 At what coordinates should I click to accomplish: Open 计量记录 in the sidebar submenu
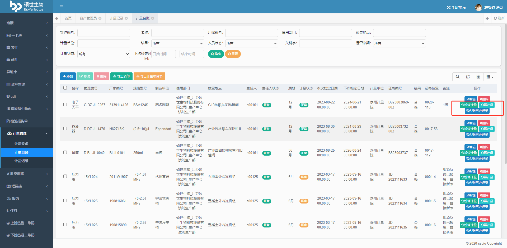21,161
